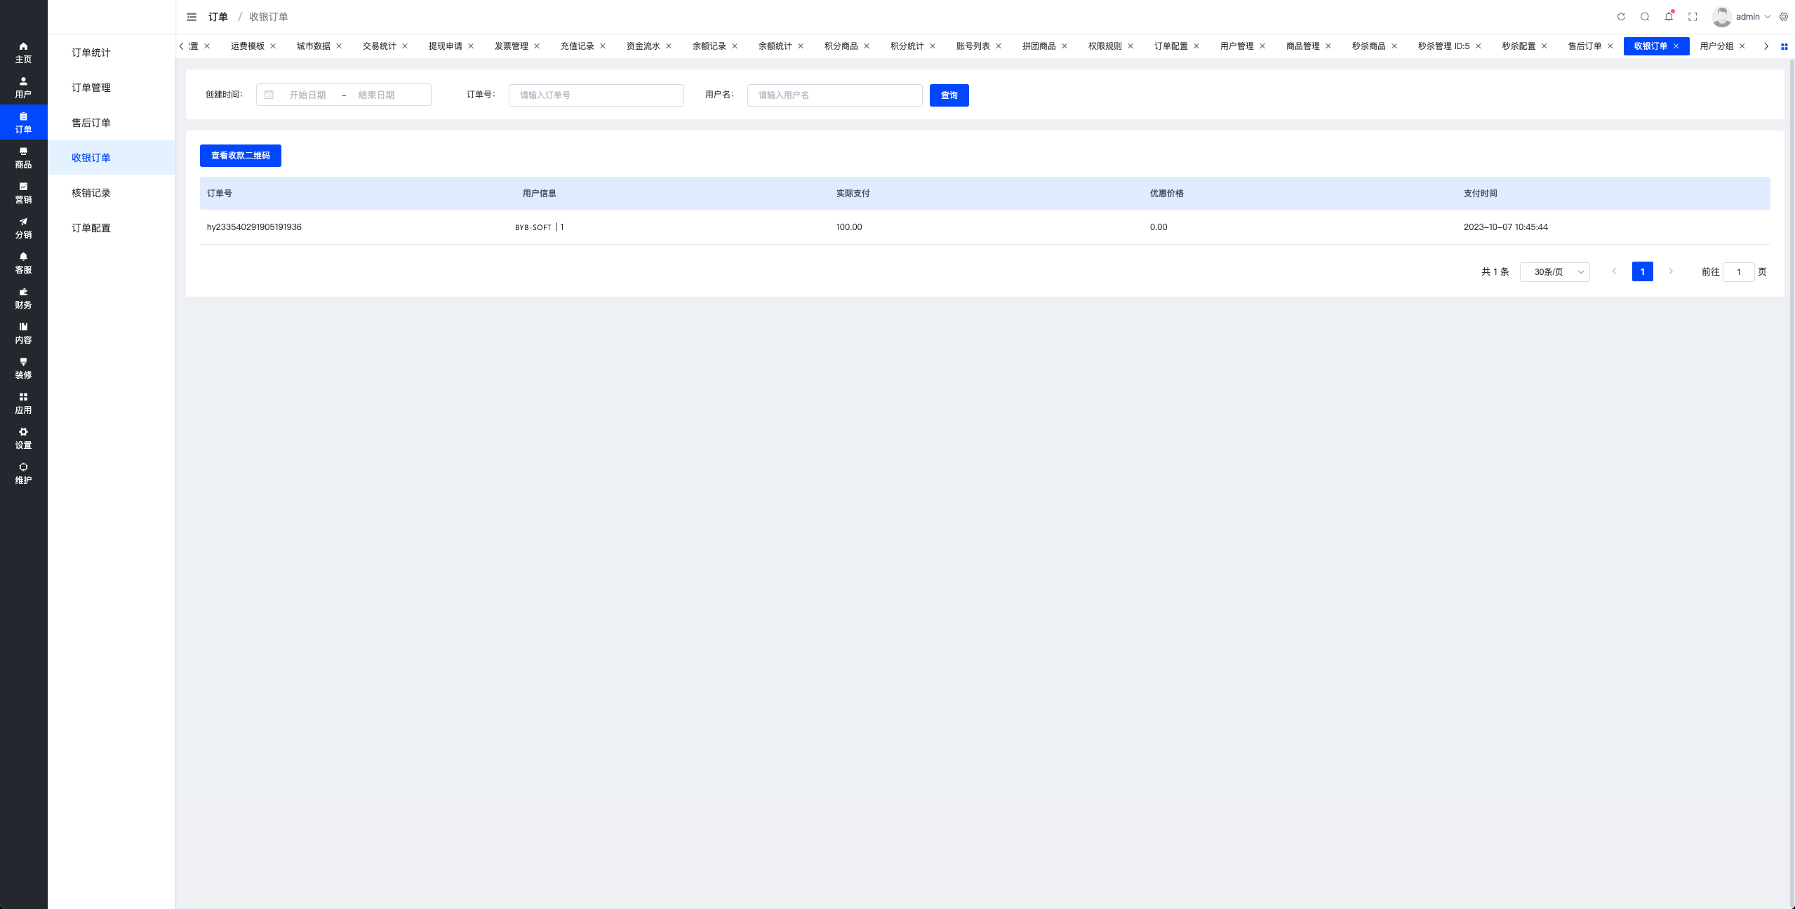Open the 内容 content sidebar icon
1795x909 pixels.
[x=23, y=333]
